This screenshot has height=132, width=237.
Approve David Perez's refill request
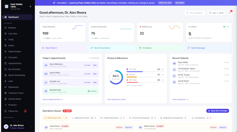click(x=129, y=127)
